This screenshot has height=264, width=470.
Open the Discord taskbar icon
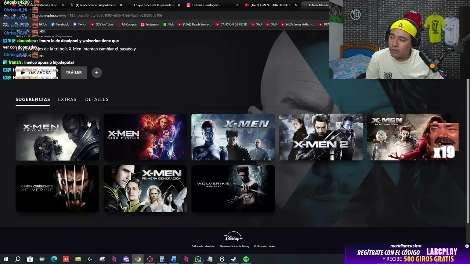126,259
